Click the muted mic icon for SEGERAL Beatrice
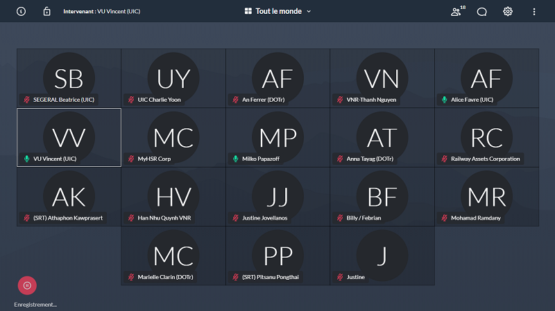 pos(27,100)
